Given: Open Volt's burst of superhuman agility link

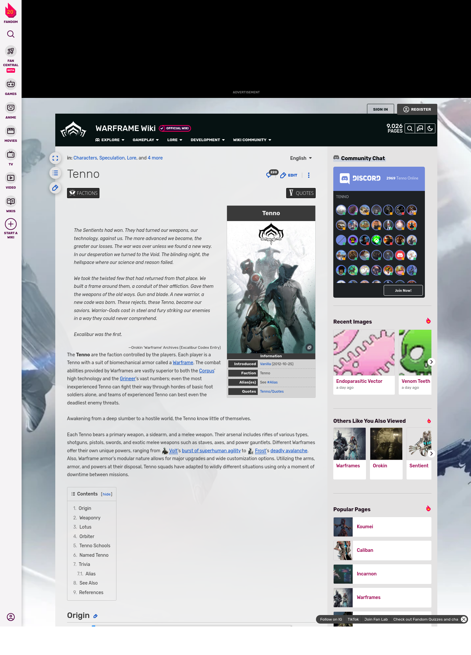Looking at the screenshot, I should (211, 451).
